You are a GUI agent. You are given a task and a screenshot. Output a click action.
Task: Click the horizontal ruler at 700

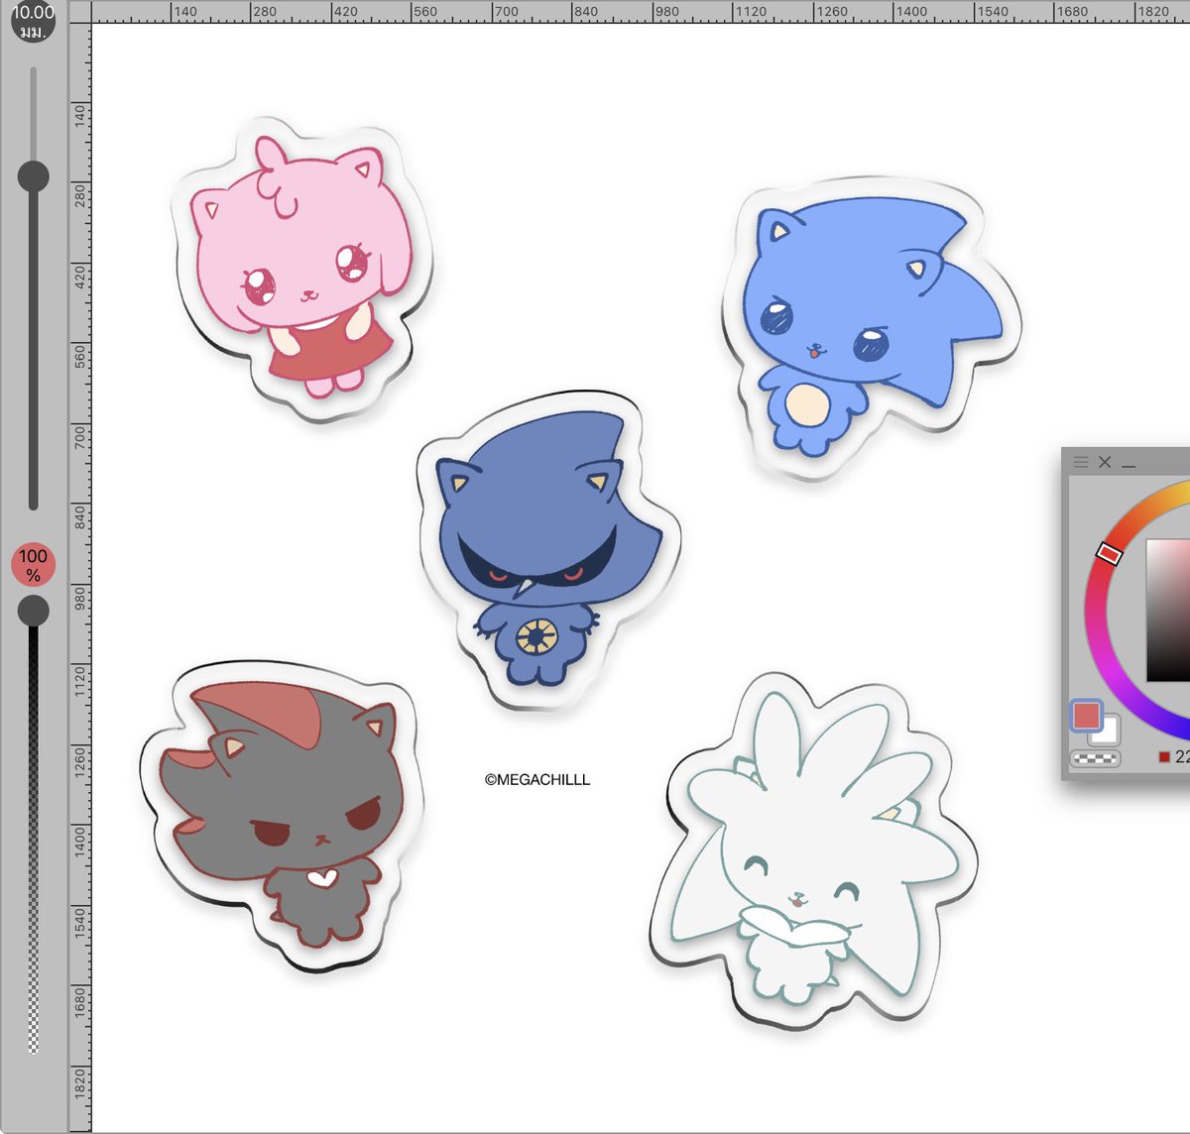(505, 12)
